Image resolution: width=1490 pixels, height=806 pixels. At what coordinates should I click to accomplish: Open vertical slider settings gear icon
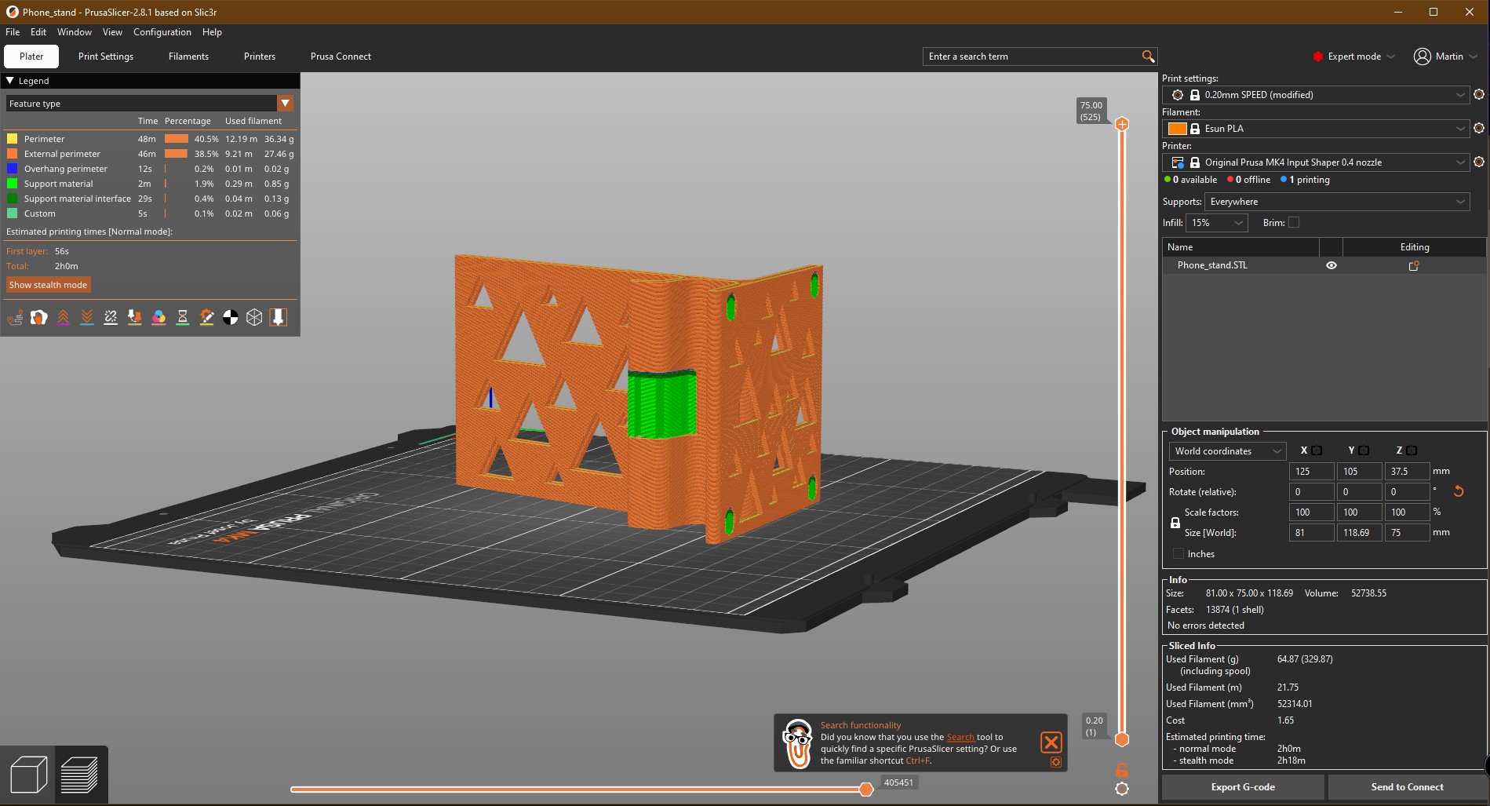pyautogui.click(x=1122, y=789)
